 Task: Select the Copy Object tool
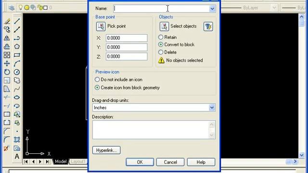coord(7,30)
